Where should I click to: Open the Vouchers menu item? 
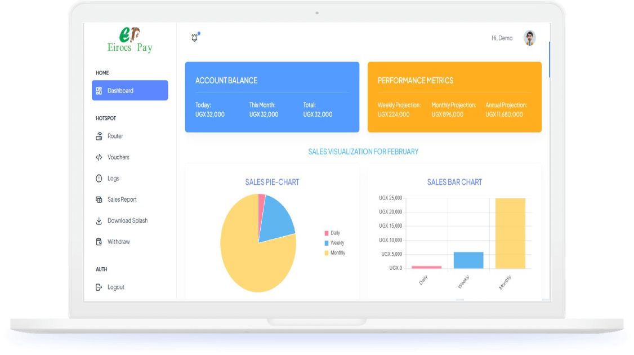pos(118,158)
